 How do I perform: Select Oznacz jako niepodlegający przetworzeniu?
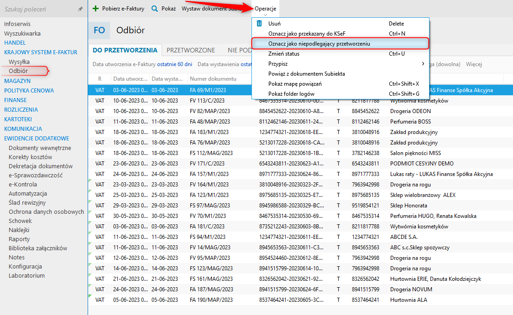pos(319,44)
